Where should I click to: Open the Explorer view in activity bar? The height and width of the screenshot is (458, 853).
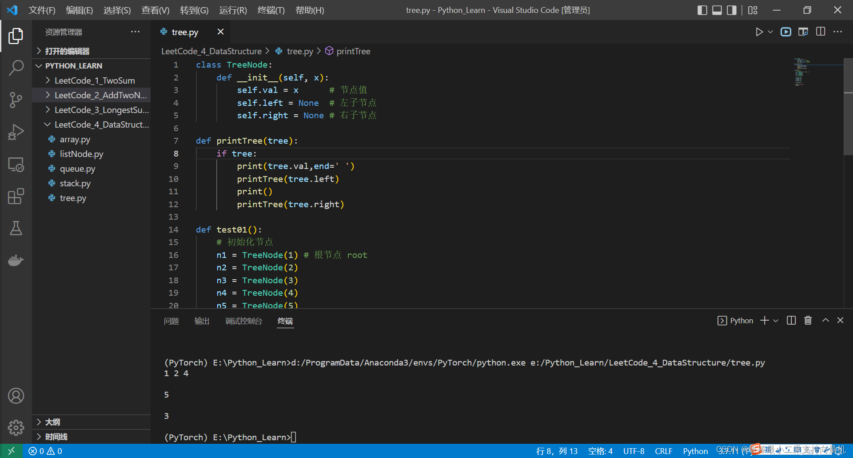(x=16, y=36)
